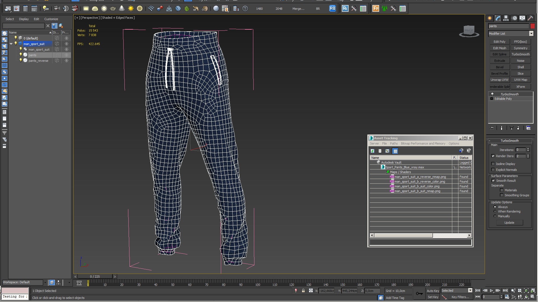Toggle the selection lock padlock icon
The image size is (538, 302).
(x=303, y=291)
